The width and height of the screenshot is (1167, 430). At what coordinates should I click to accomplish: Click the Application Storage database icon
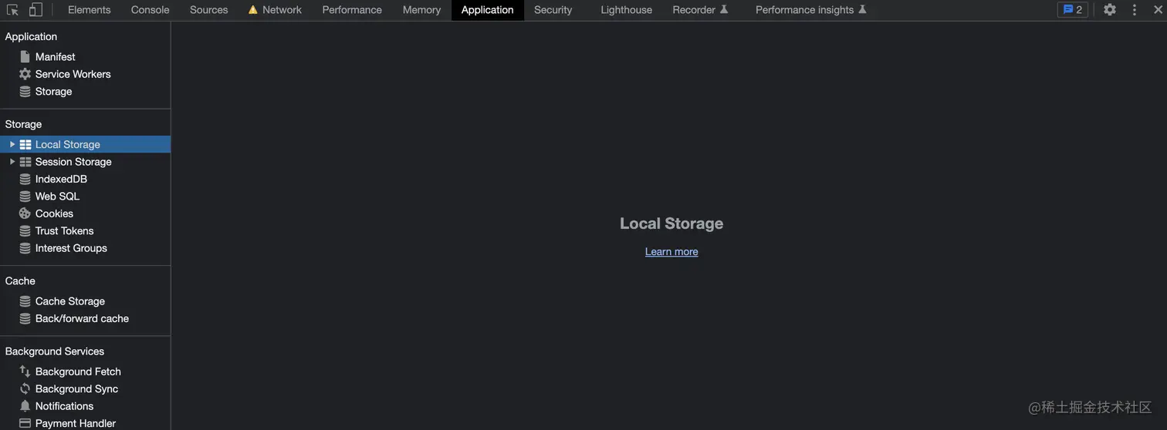[x=25, y=92]
